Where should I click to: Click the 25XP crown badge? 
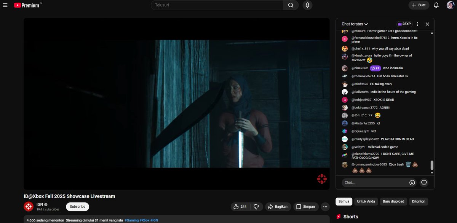coord(404,24)
